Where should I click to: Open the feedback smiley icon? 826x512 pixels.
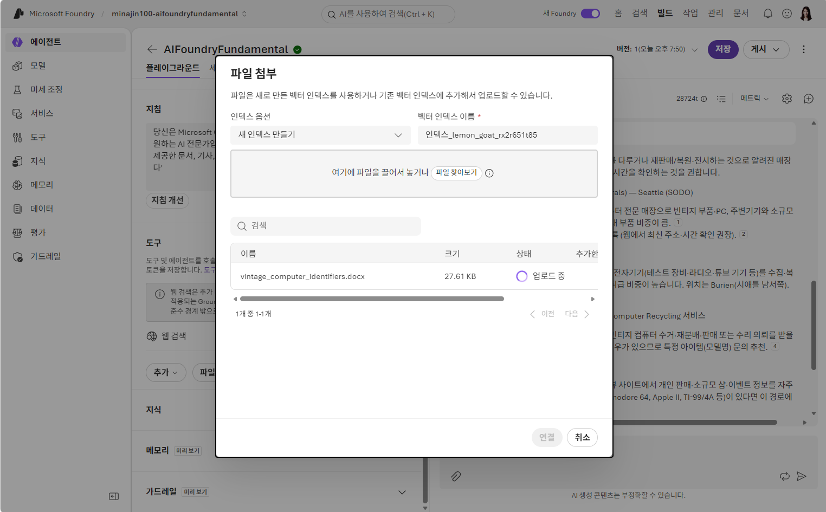(x=787, y=14)
